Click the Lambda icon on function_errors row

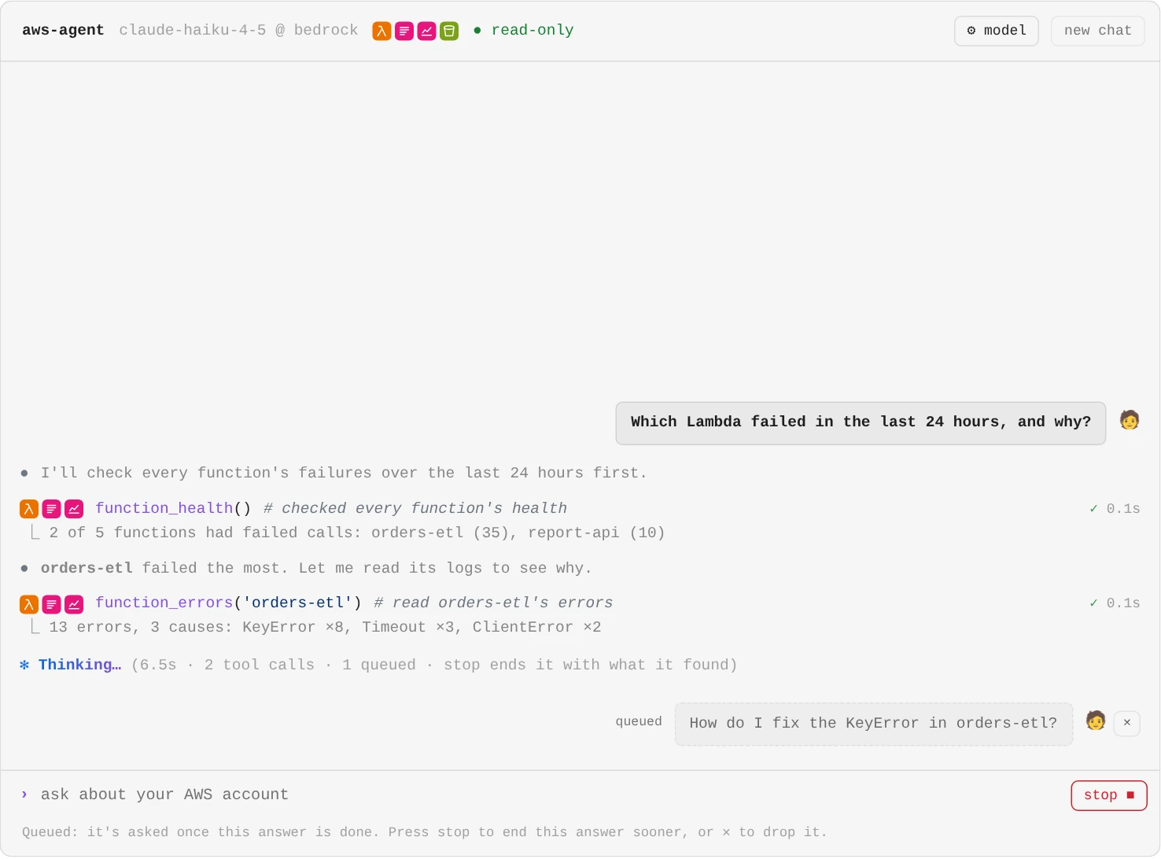click(29, 604)
